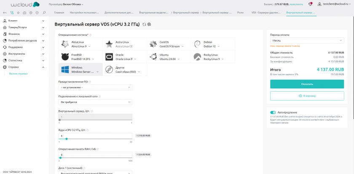The width and height of the screenshot is (354, 174).
Task: Click the back arrow icon in toolbar
Action: pyautogui.click(x=5, y=13)
